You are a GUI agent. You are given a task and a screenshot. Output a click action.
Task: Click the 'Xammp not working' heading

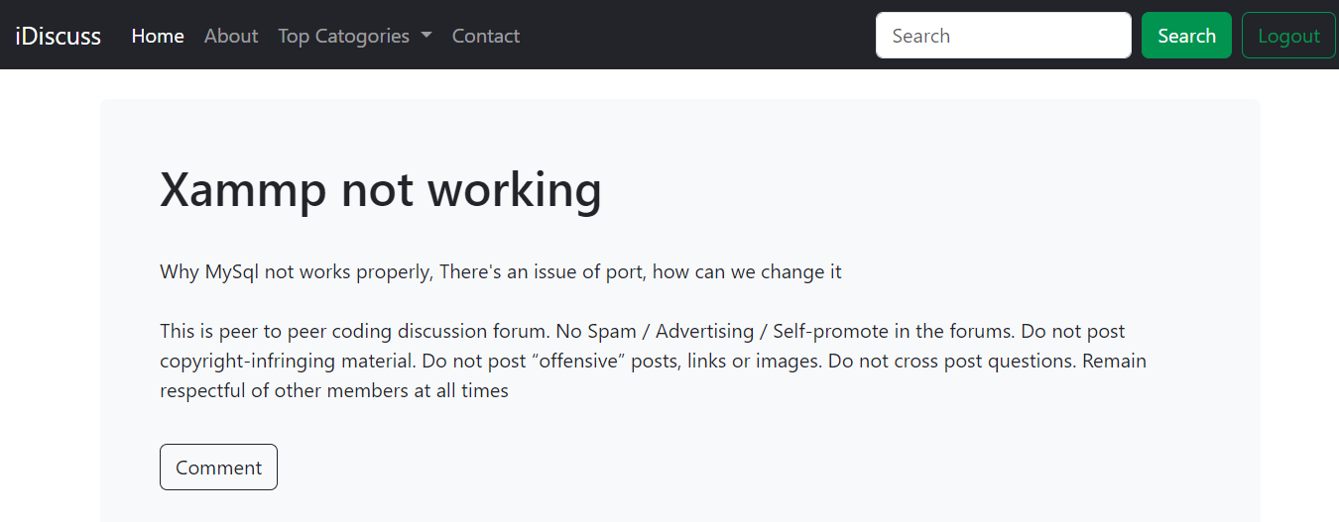pyautogui.click(x=381, y=188)
